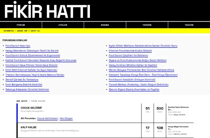
Task: Open the TAKVİM navigation tab
Action: click(189, 25)
